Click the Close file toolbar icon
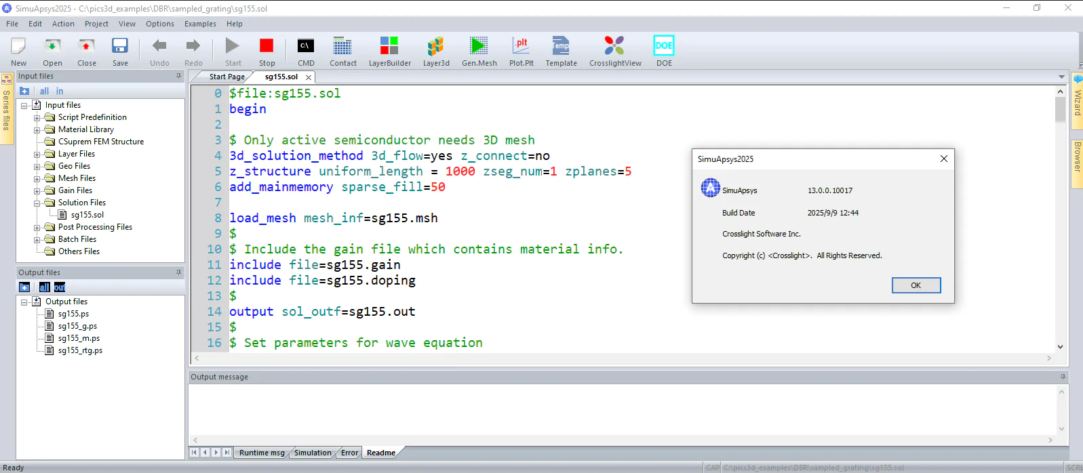Screen dimensions: 1083x473 pyautogui.click(x=86, y=46)
